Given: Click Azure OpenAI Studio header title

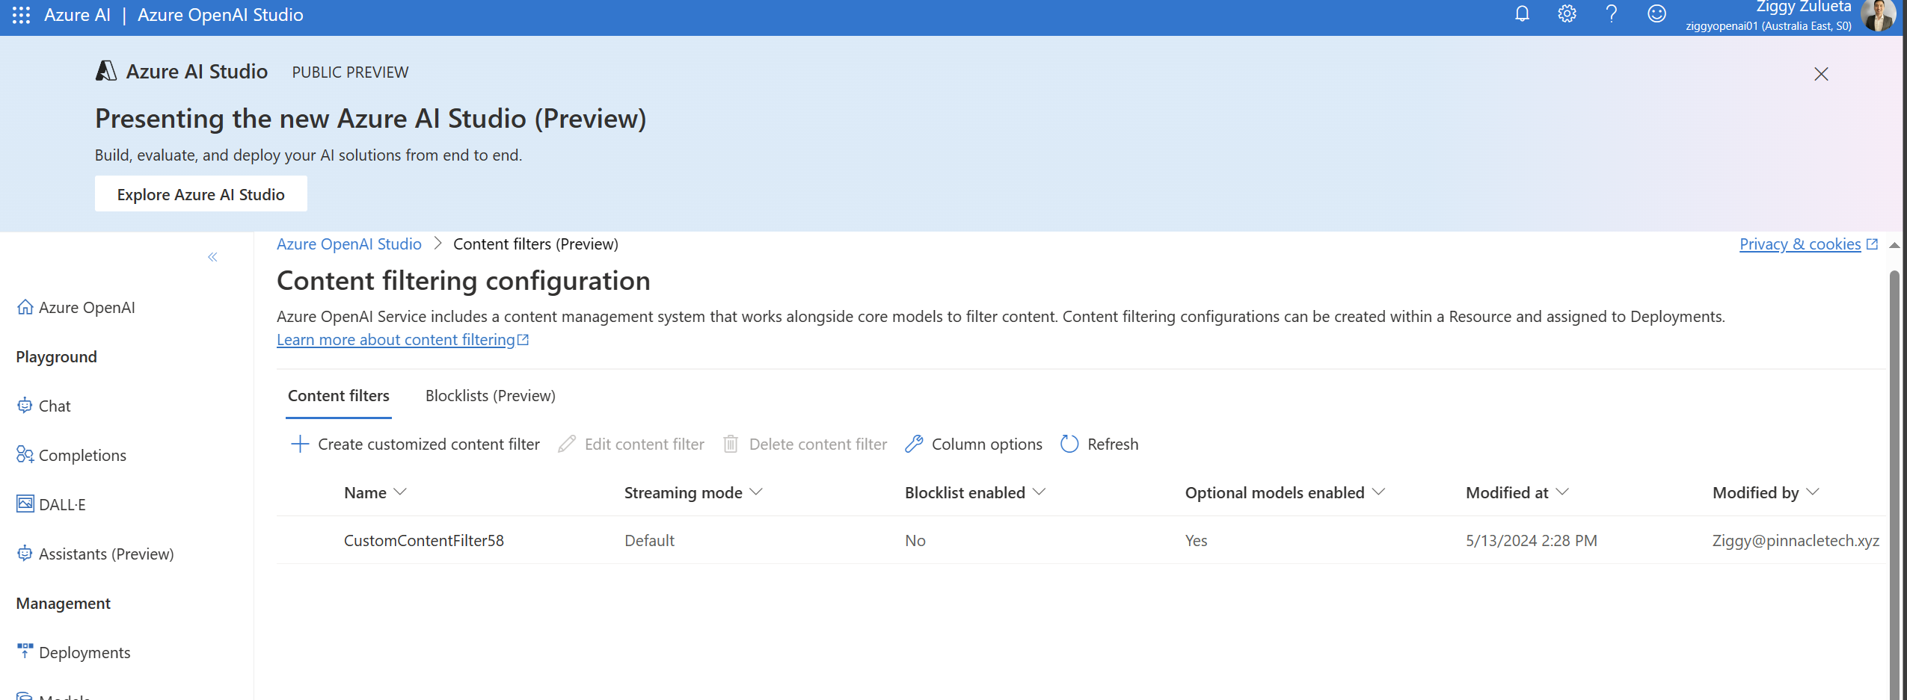Looking at the screenshot, I should click(x=221, y=15).
